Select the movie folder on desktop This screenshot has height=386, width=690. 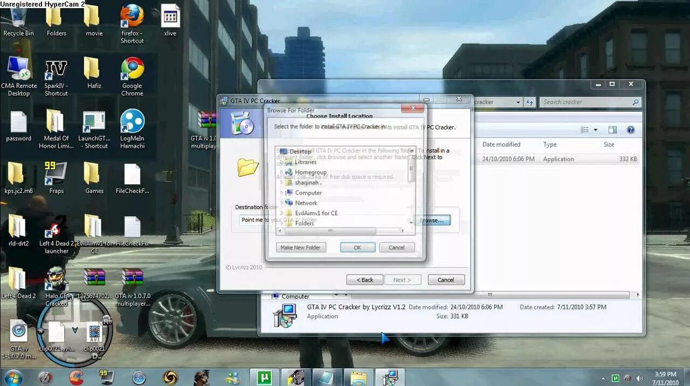click(x=94, y=22)
